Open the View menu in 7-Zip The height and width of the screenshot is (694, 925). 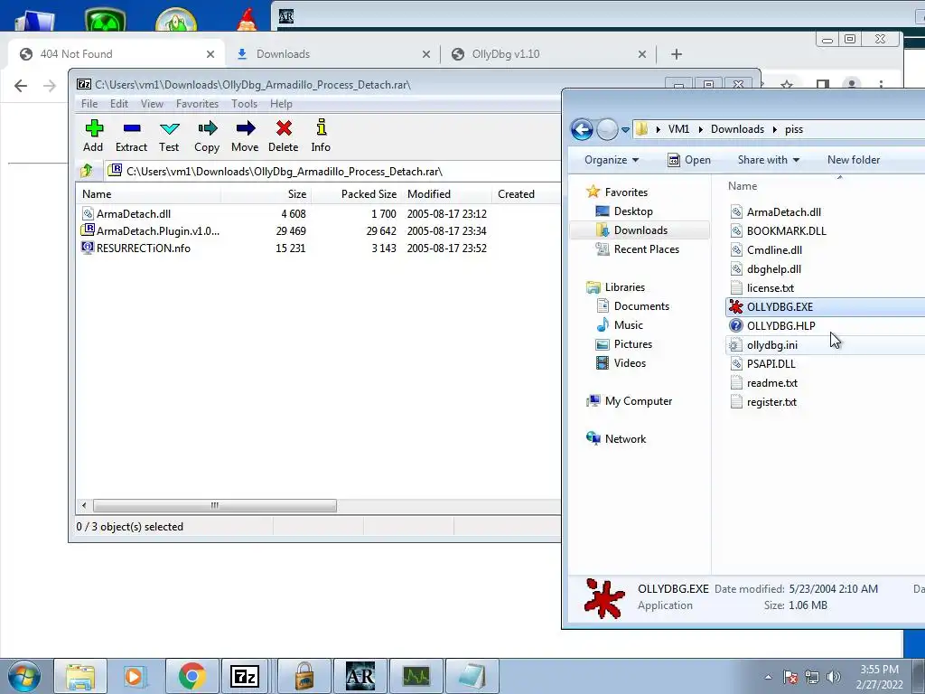pos(152,104)
